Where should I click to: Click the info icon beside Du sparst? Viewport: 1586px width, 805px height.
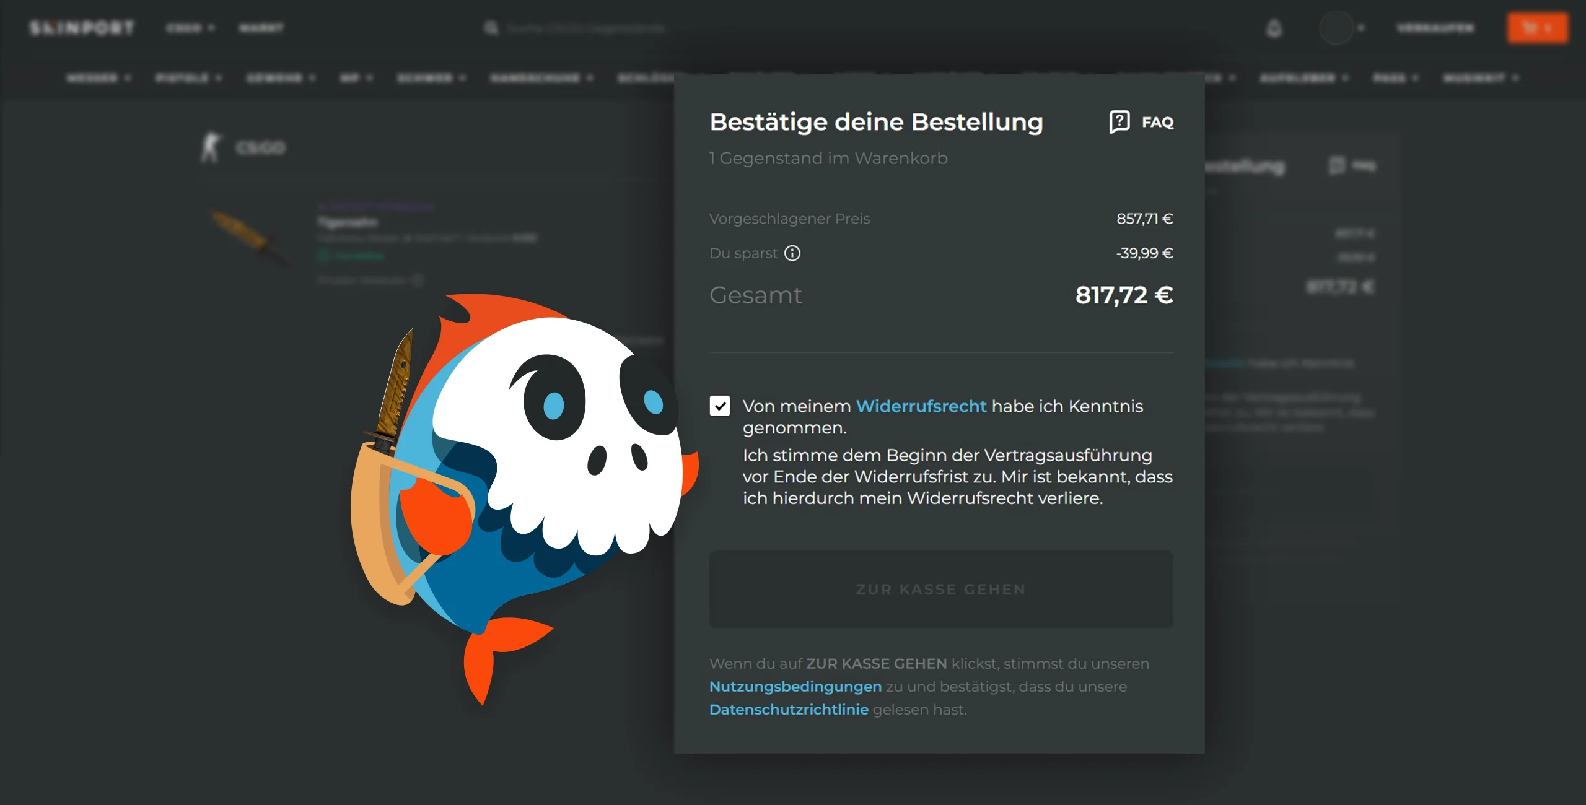(x=792, y=253)
